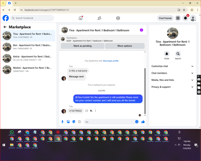Image resolution: width=201 pixels, height=161 pixels.
Task: Open listing thumbnail in Marketplace banner
Action: 63,39
